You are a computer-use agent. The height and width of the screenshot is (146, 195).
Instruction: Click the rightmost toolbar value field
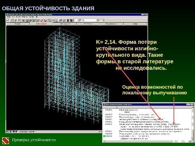click(x=102, y=20)
